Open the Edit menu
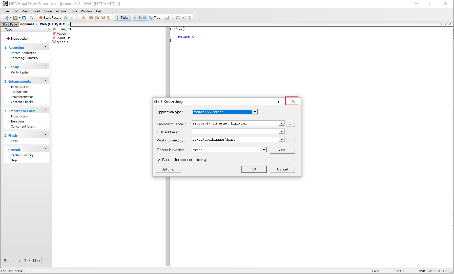Image resolution: width=454 pixels, height=274 pixels. click(15, 11)
